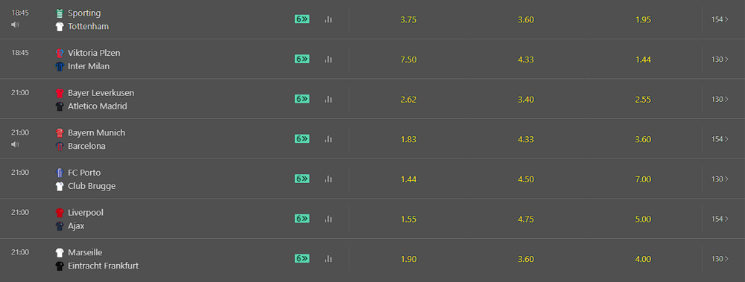
Task: Expand 130 markets for Viktoria Plzen match
Action: point(720,60)
